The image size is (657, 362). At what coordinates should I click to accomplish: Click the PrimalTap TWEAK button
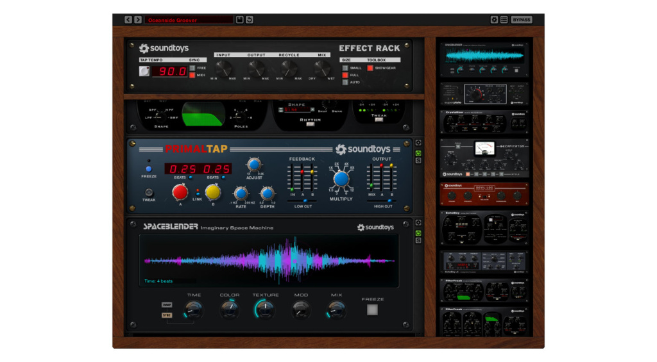(149, 192)
